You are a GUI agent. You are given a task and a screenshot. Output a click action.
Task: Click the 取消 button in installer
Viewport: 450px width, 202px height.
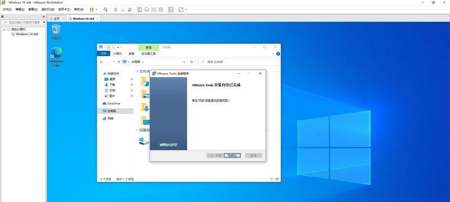(x=254, y=156)
